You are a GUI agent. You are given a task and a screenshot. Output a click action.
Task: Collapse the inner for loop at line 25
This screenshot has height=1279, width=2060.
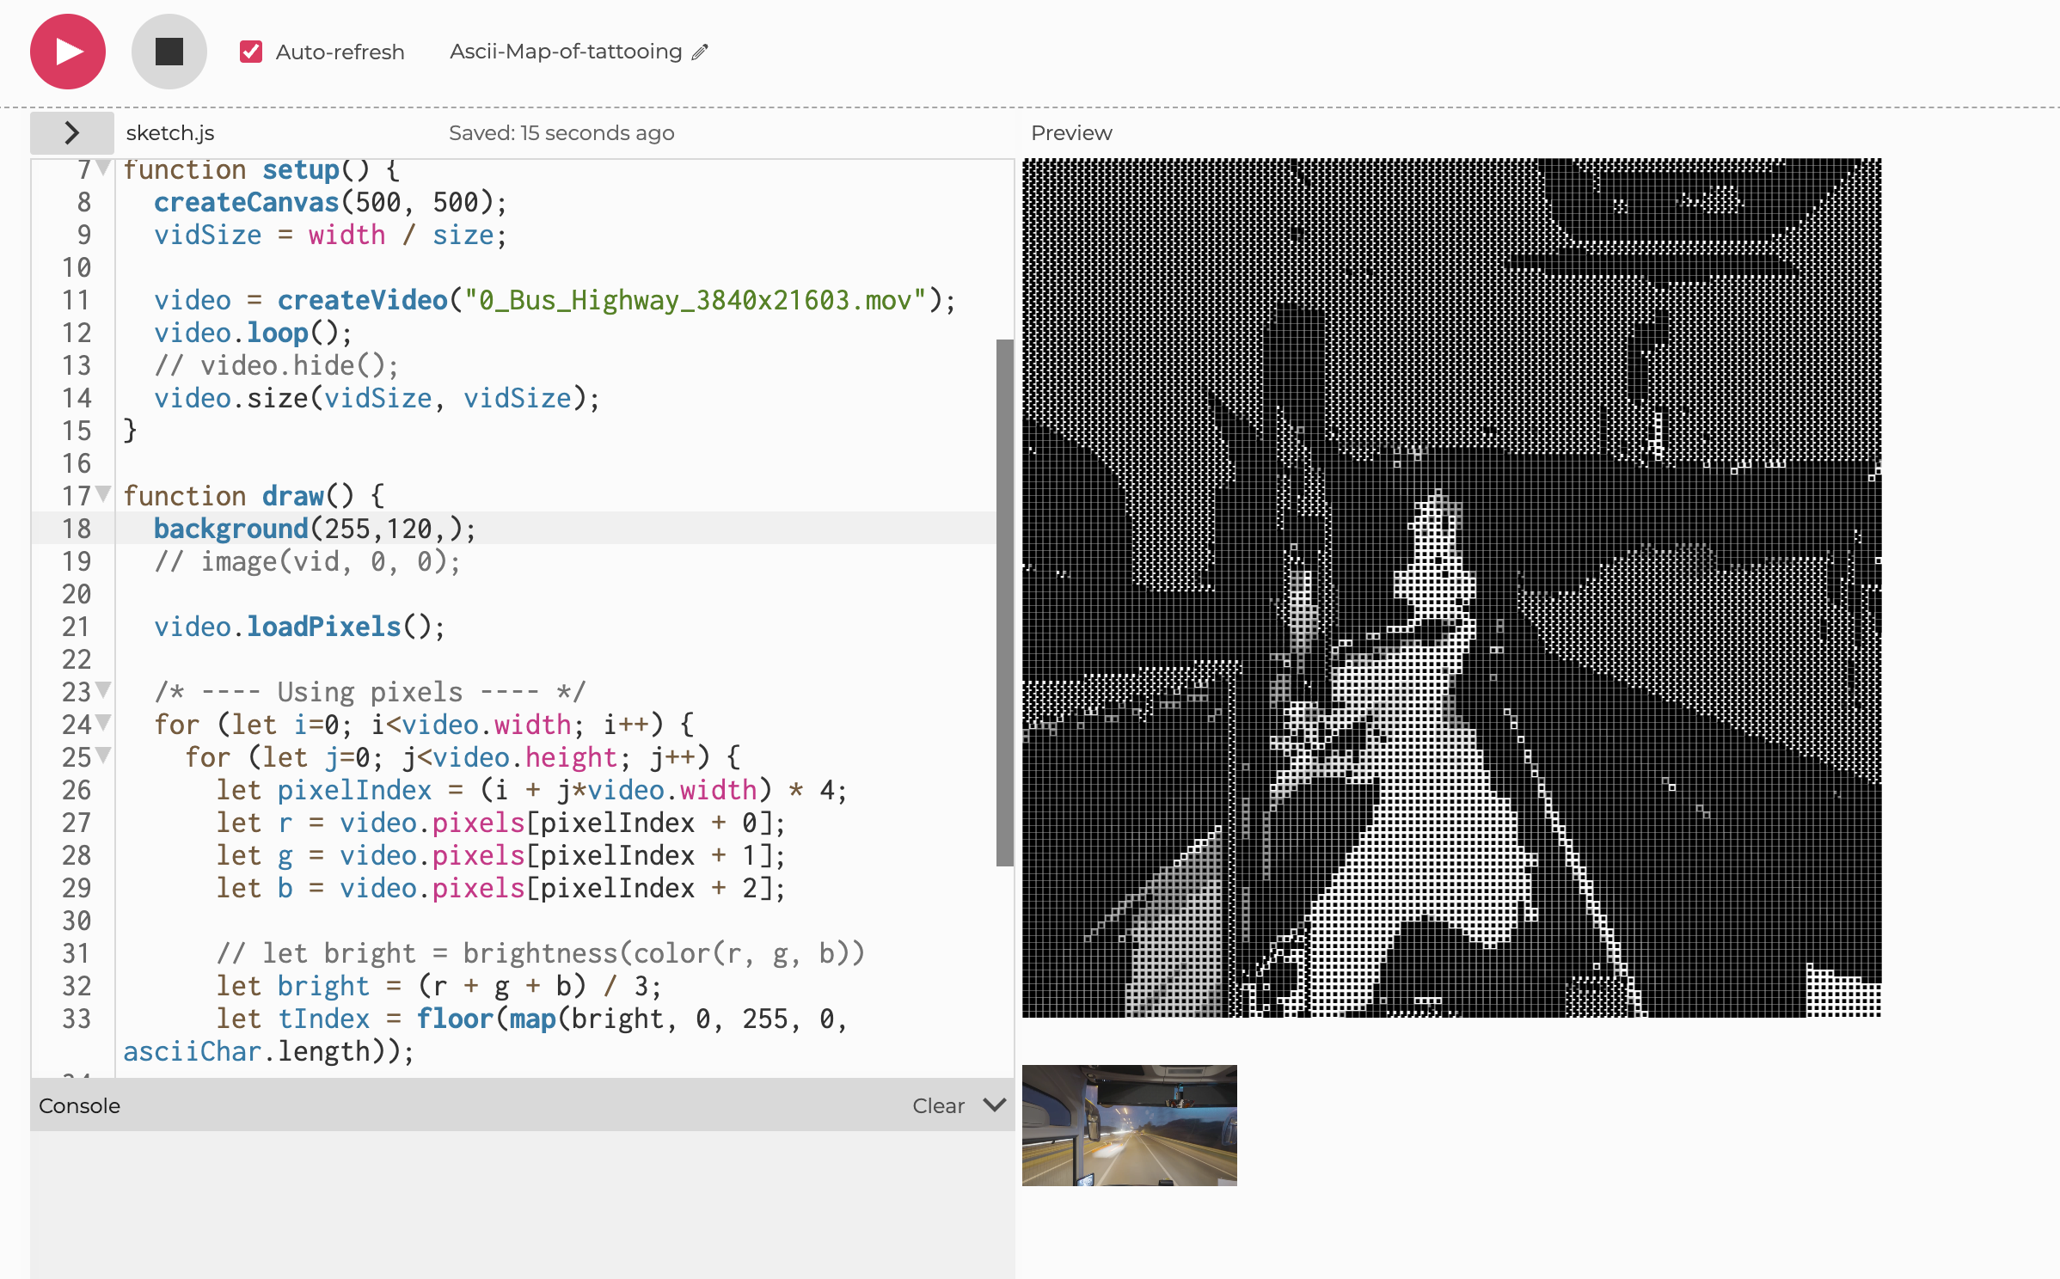point(104,756)
